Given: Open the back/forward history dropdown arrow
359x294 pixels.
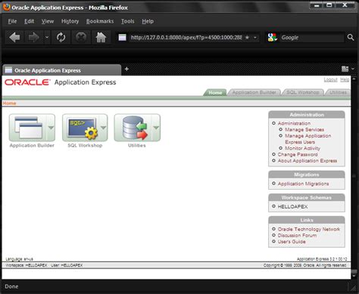Looking at the screenshot, I should [x=47, y=37].
